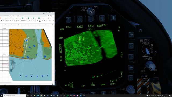Turn the CONT knob below the display
Screen dimensions: 172x97
131,89
